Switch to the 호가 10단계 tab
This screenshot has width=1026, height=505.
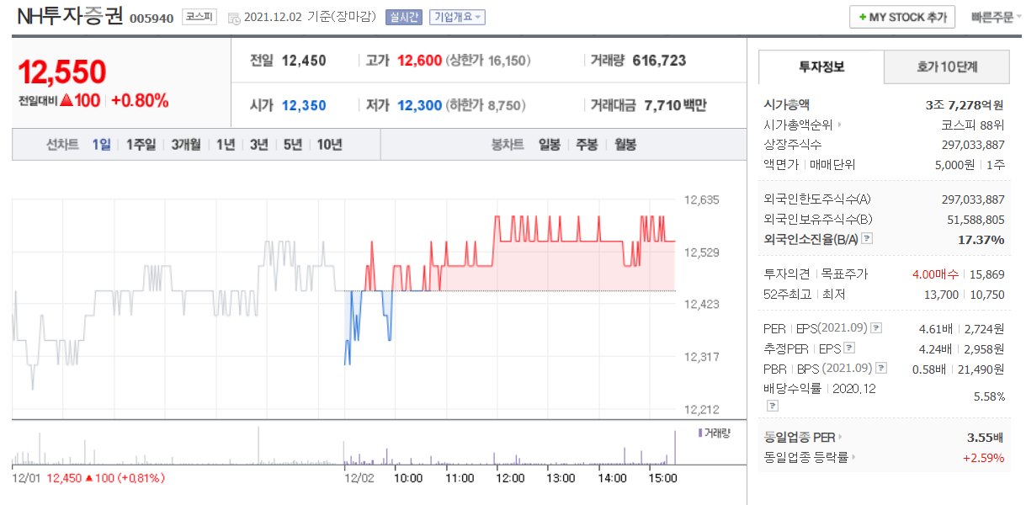(946, 66)
